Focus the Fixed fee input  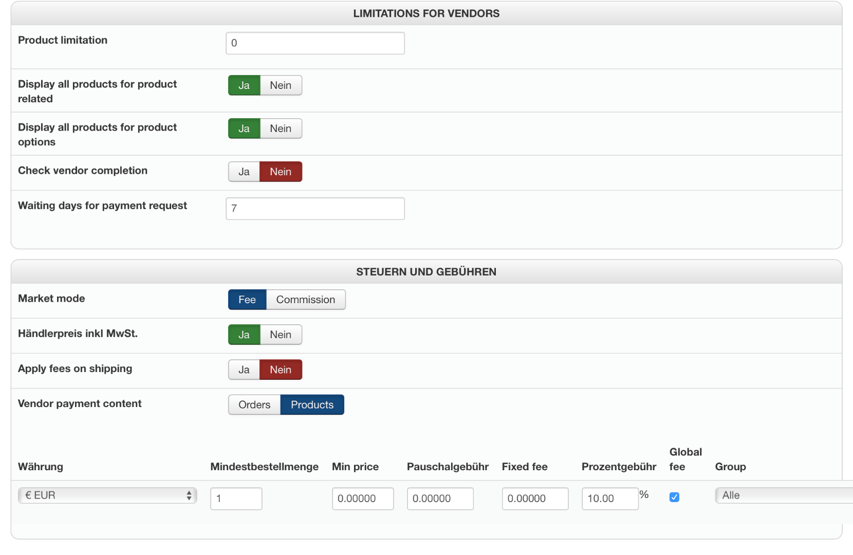(x=535, y=498)
